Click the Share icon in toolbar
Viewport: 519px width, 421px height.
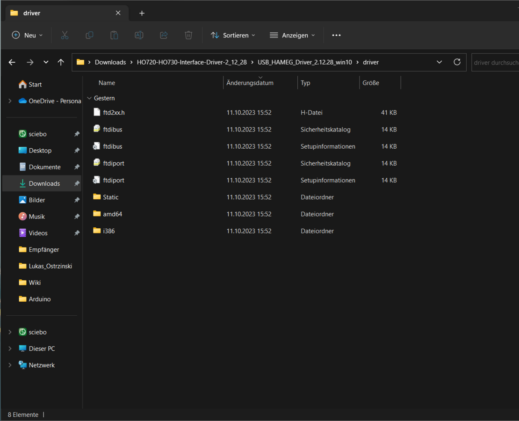164,35
